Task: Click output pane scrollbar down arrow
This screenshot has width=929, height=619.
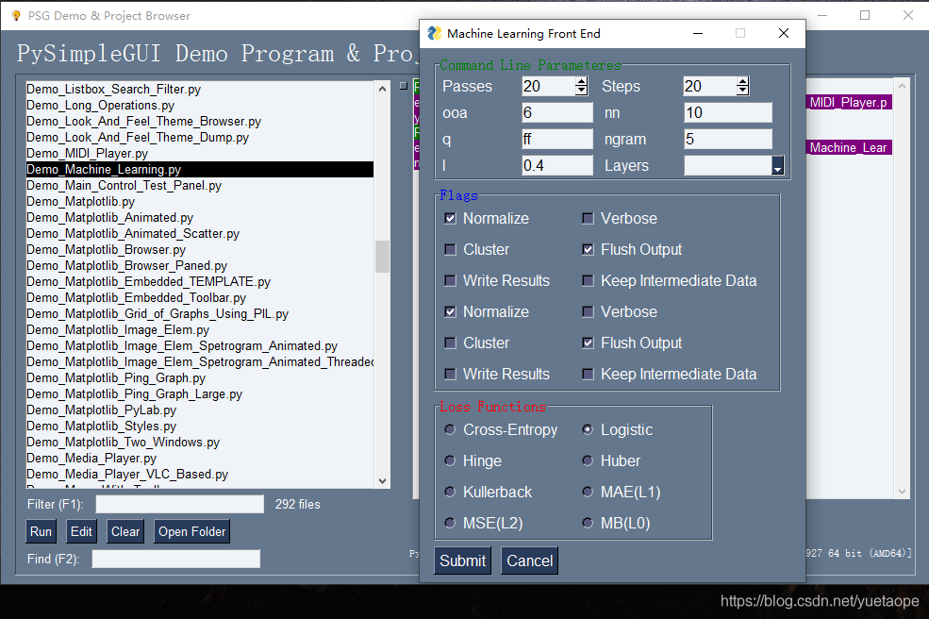Action: point(902,491)
